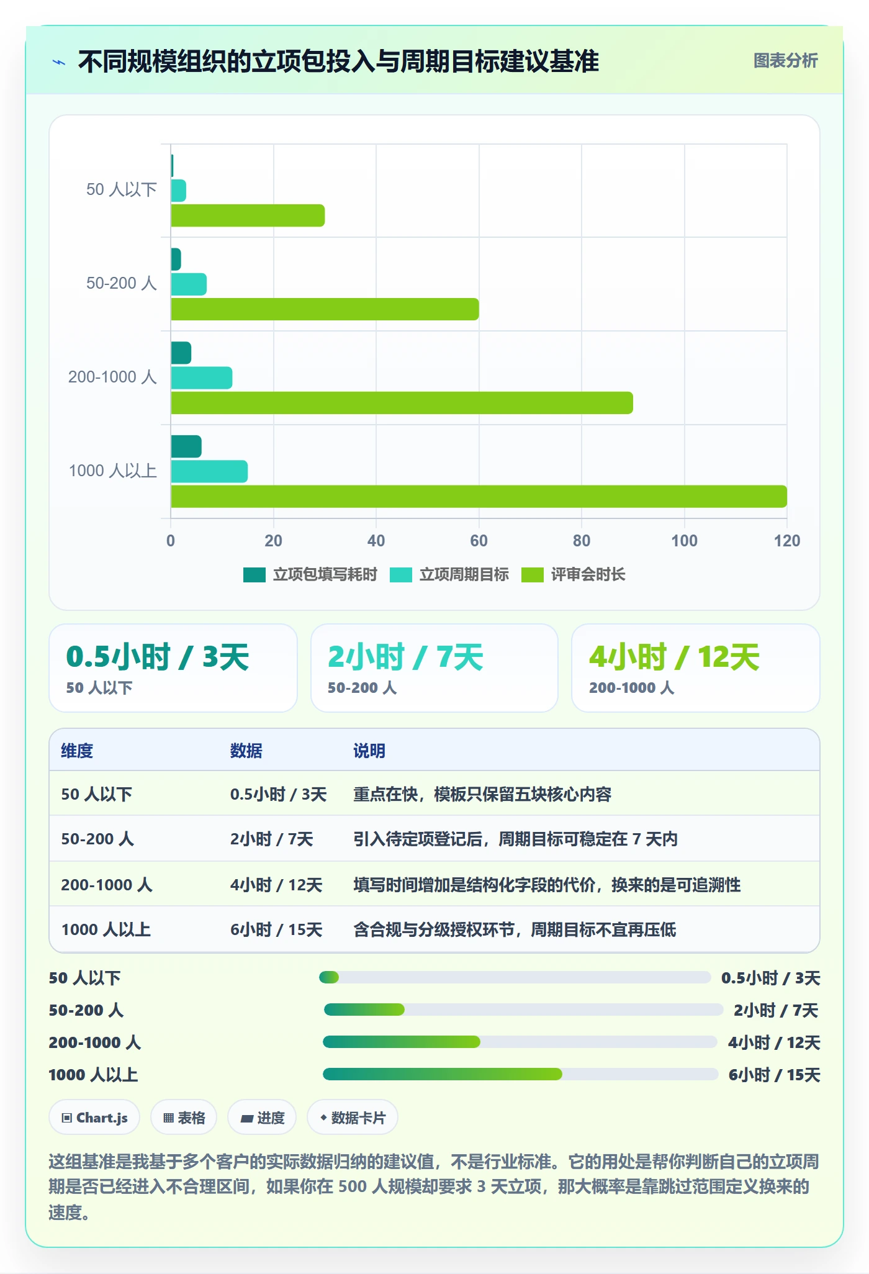
Task: Click the green 评审会时长 bar for 1000 人以上
Action: [479, 497]
